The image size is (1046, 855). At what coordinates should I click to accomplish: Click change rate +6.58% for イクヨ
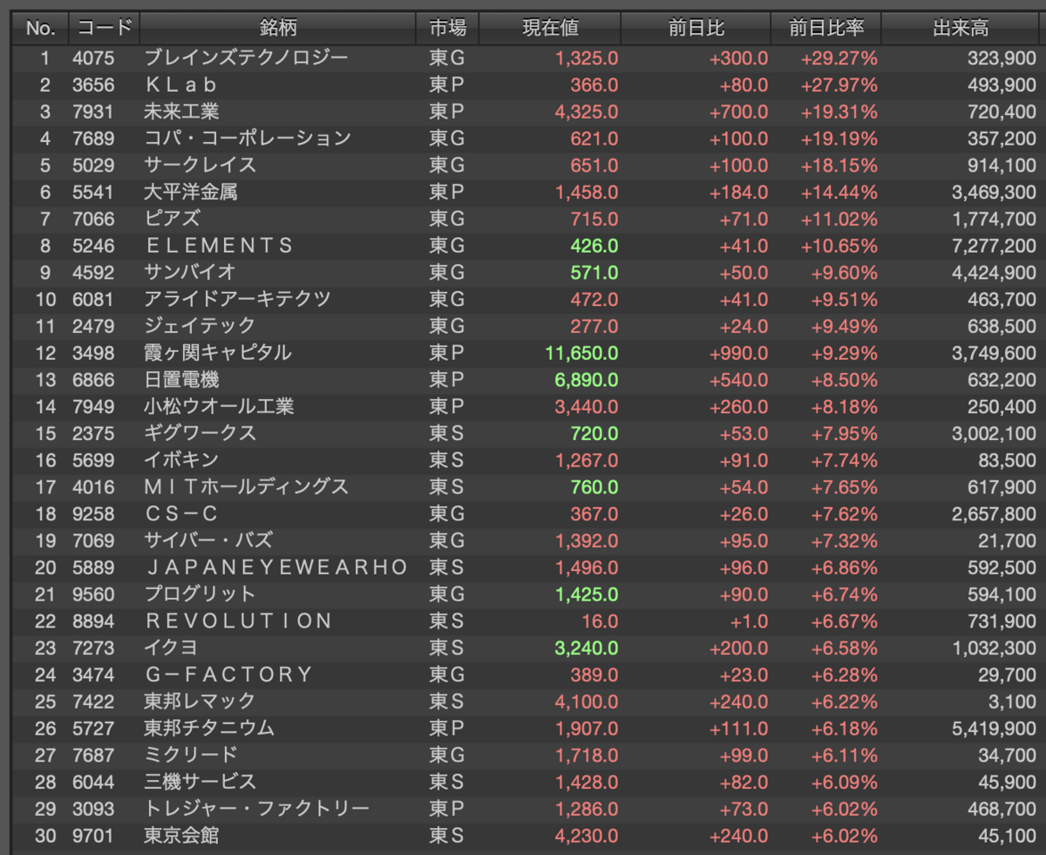click(844, 648)
